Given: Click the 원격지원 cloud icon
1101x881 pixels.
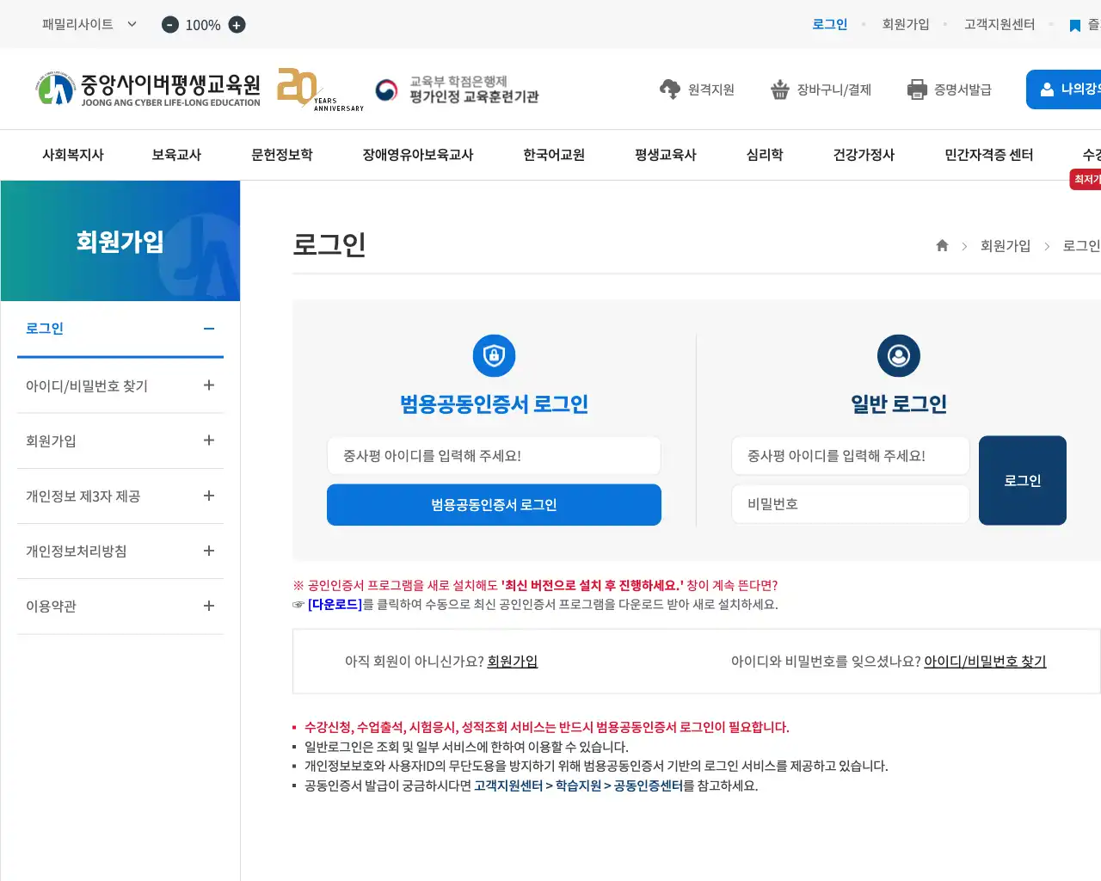Looking at the screenshot, I should tap(669, 88).
